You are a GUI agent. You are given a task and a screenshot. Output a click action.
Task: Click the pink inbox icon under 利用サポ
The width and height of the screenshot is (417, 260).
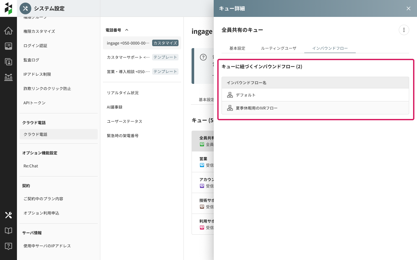coord(202,227)
